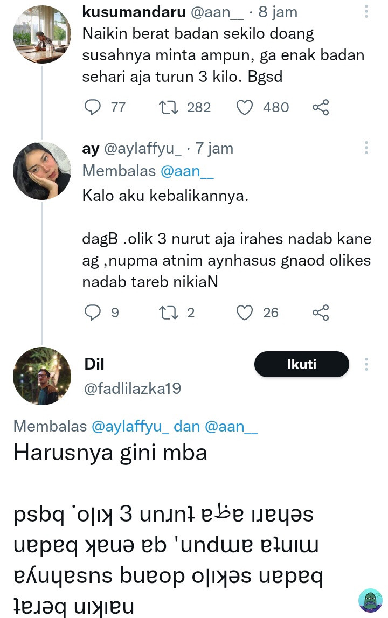Reply to kusumandaru's tweet via comment icon
388x618 pixels.
pyautogui.click(x=93, y=107)
